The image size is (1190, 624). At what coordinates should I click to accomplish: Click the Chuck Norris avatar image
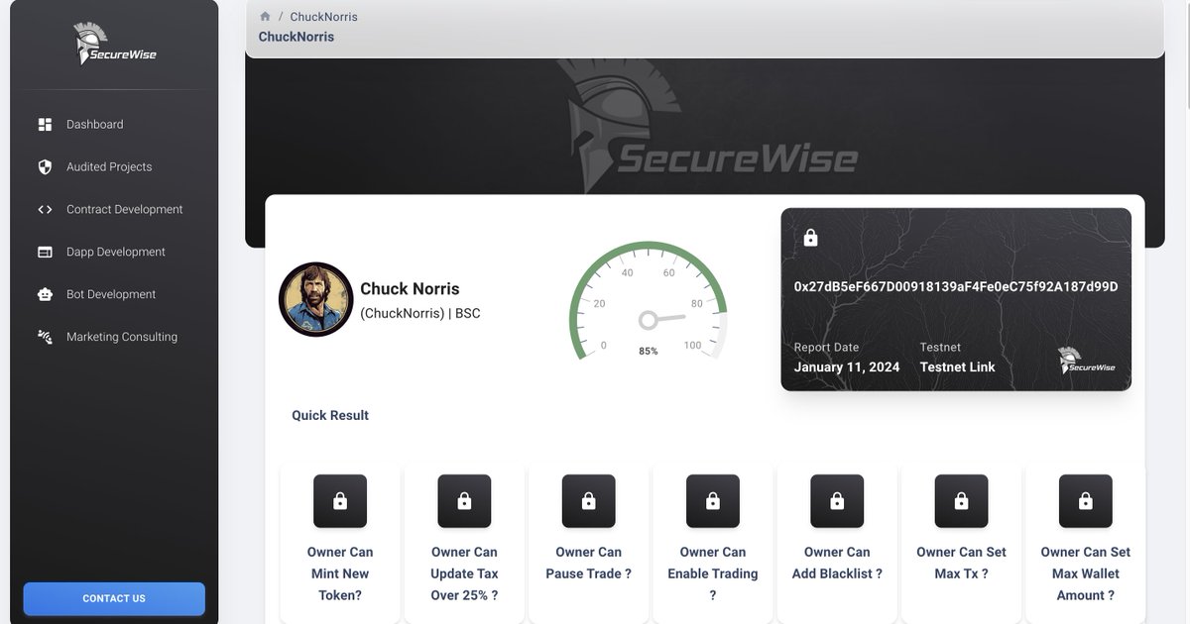point(316,300)
